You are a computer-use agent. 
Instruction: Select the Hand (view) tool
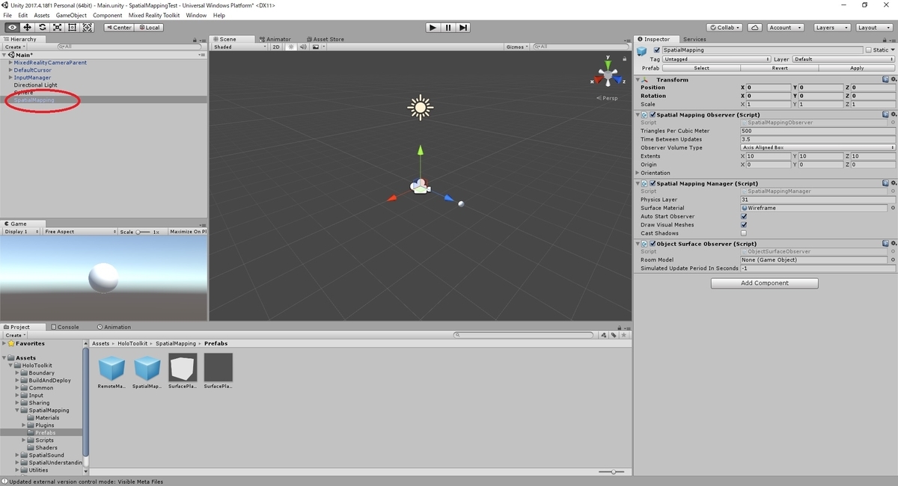pos(11,28)
